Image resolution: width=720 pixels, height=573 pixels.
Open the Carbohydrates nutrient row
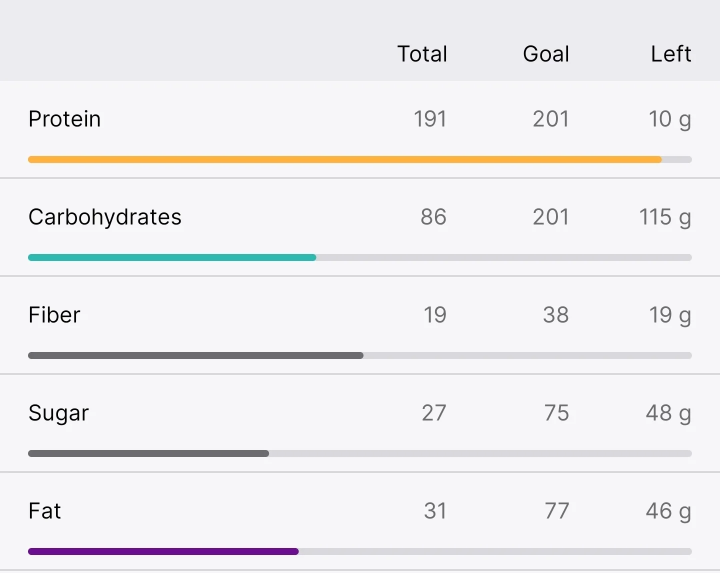click(360, 227)
